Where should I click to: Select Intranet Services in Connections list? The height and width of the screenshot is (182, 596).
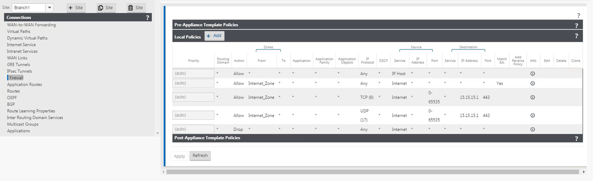(x=22, y=51)
